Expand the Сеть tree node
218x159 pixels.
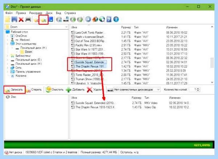click(8, 68)
